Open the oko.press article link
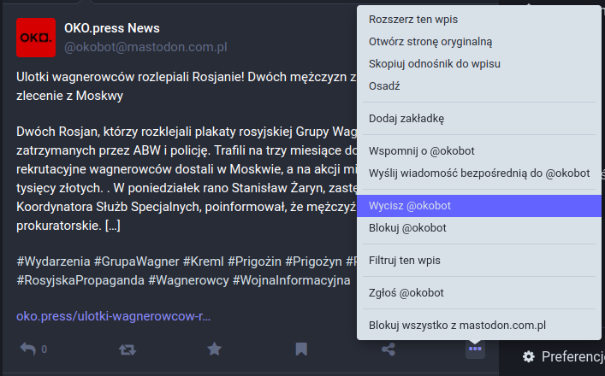This screenshot has height=376, width=605. (x=113, y=316)
